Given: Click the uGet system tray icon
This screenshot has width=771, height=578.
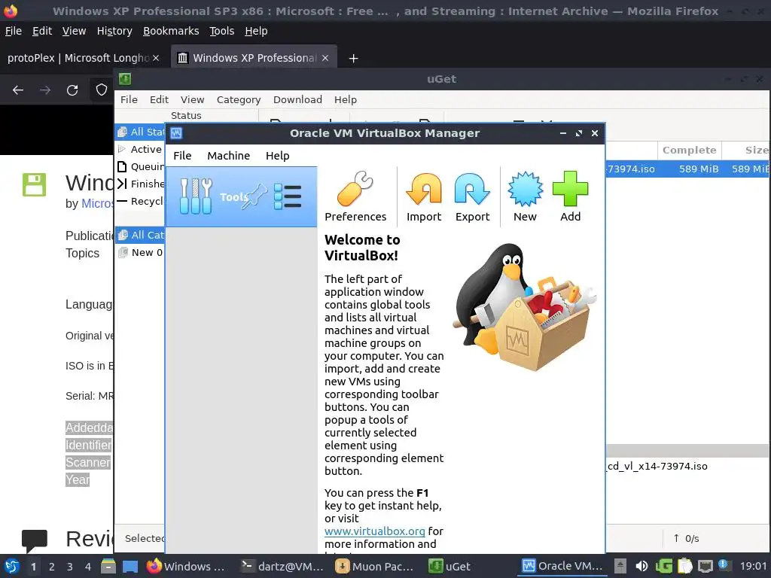Looking at the screenshot, I should (x=663, y=566).
